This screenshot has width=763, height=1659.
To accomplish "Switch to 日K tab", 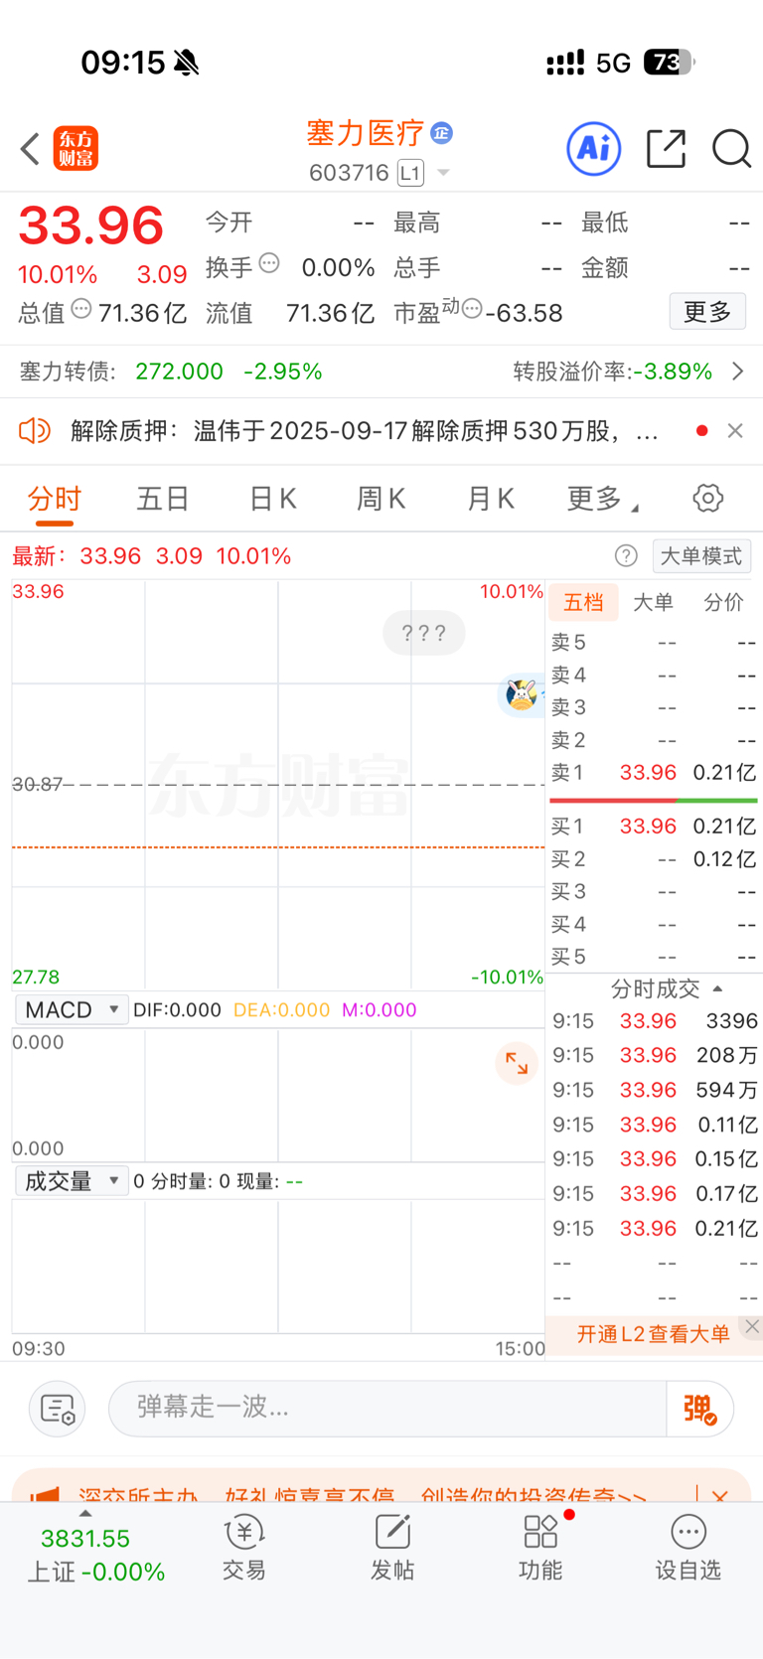I will click(x=272, y=499).
